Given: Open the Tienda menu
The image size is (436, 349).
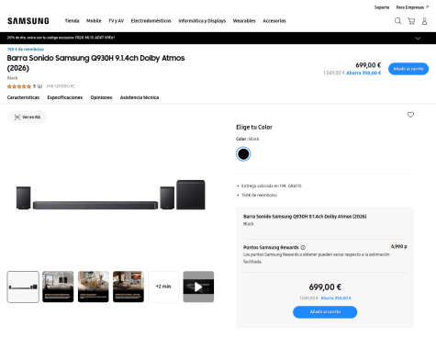Looking at the screenshot, I should click(x=72, y=21).
